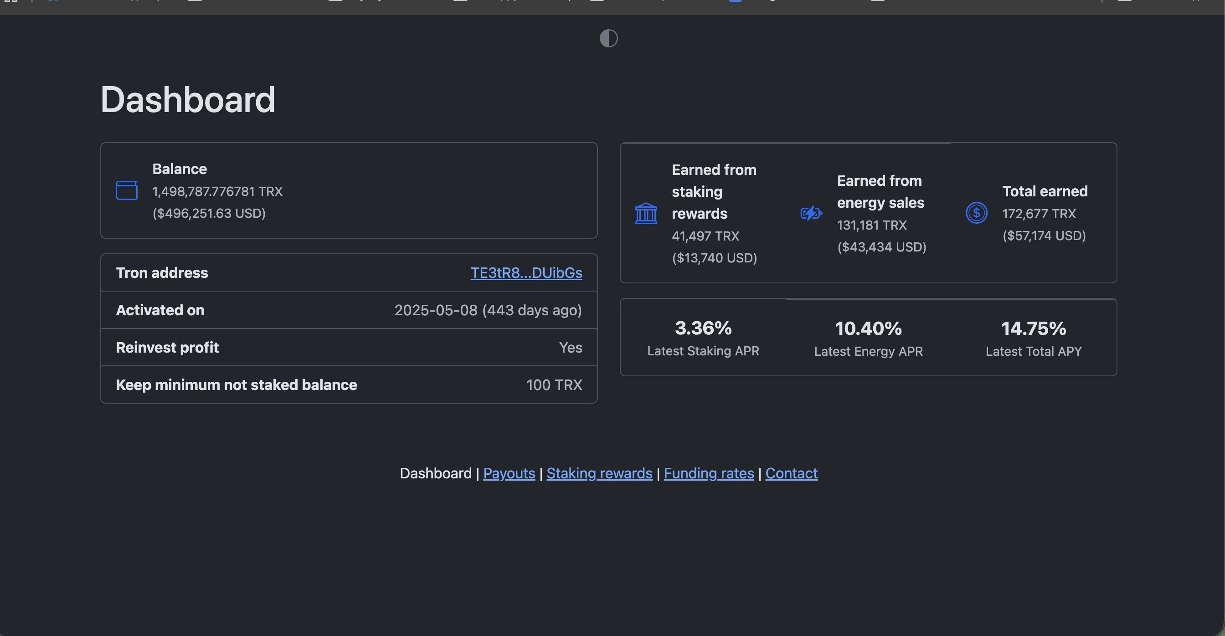Click the Tron address row label

pyautogui.click(x=162, y=273)
